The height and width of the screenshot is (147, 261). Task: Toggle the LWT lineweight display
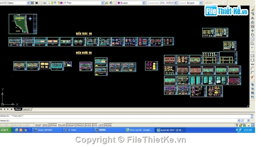tap(101, 125)
